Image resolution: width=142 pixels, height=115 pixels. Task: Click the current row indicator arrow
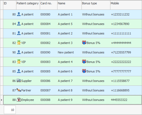coord(2,100)
